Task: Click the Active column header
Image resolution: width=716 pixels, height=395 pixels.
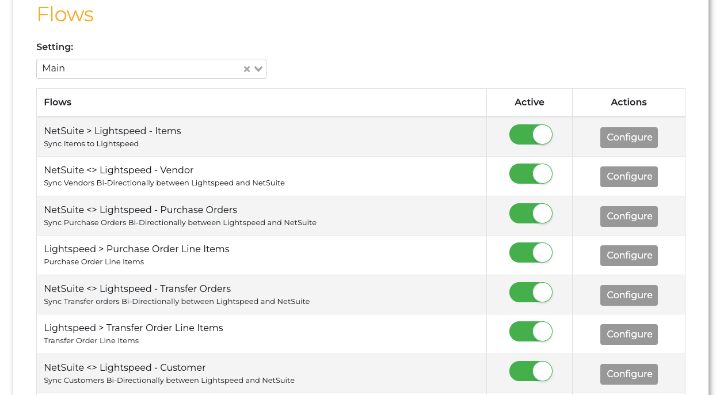Action: [x=529, y=102]
